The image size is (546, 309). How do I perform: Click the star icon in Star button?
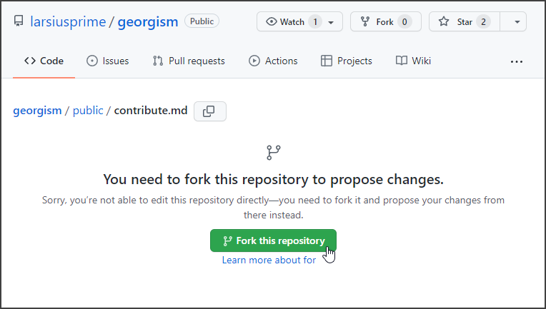(x=444, y=22)
